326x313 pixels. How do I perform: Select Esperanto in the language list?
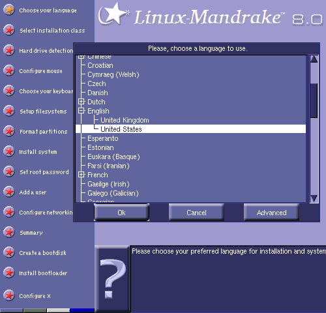pos(103,138)
